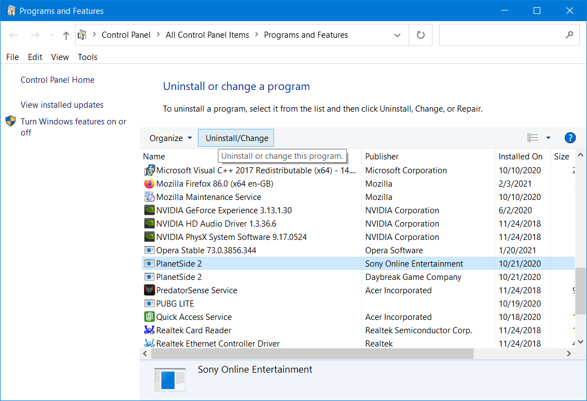This screenshot has width=587, height=401.
Task: Select Opera Stable 73.0.3856.344 entry
Action: pos(206,250)
